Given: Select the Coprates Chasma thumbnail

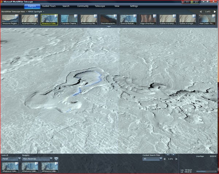Looking at the screenshot, I should 69,20.
